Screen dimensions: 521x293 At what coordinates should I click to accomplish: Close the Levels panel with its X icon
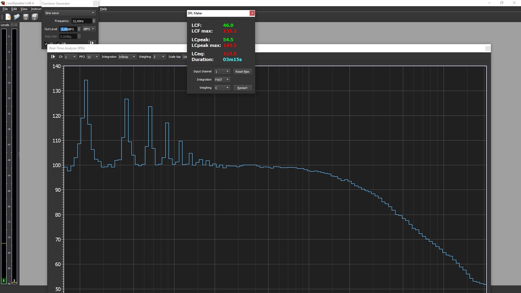16,25
